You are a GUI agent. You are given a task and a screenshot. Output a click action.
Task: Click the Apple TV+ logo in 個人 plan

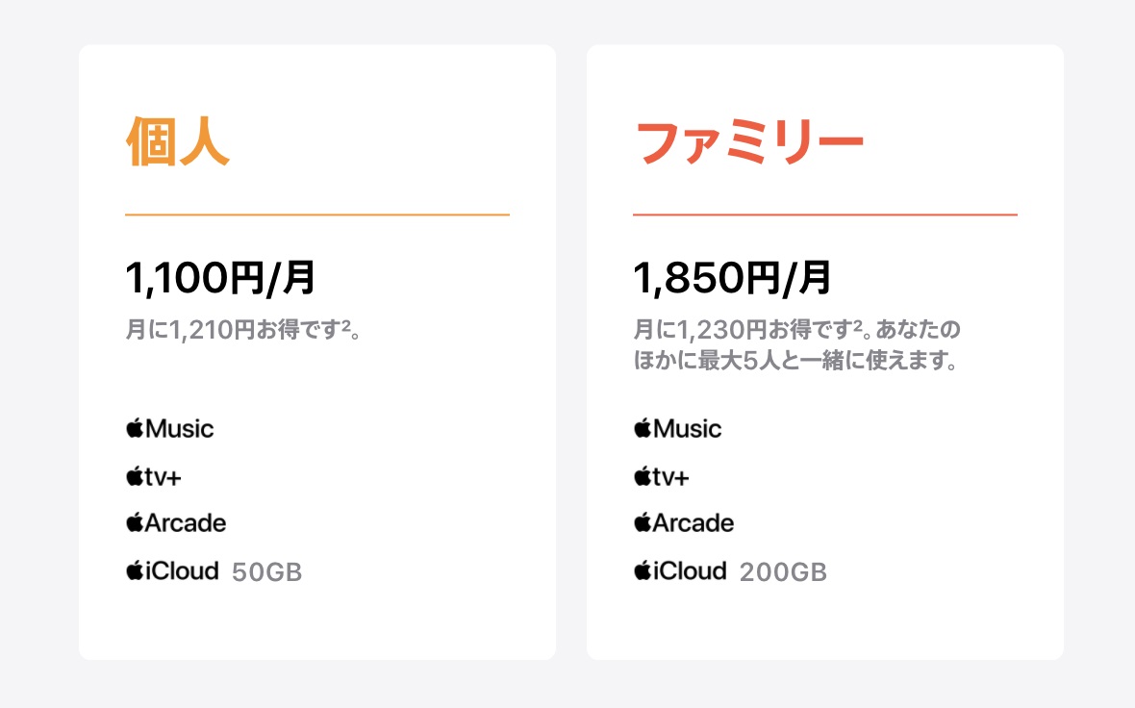tap(153, 476)
